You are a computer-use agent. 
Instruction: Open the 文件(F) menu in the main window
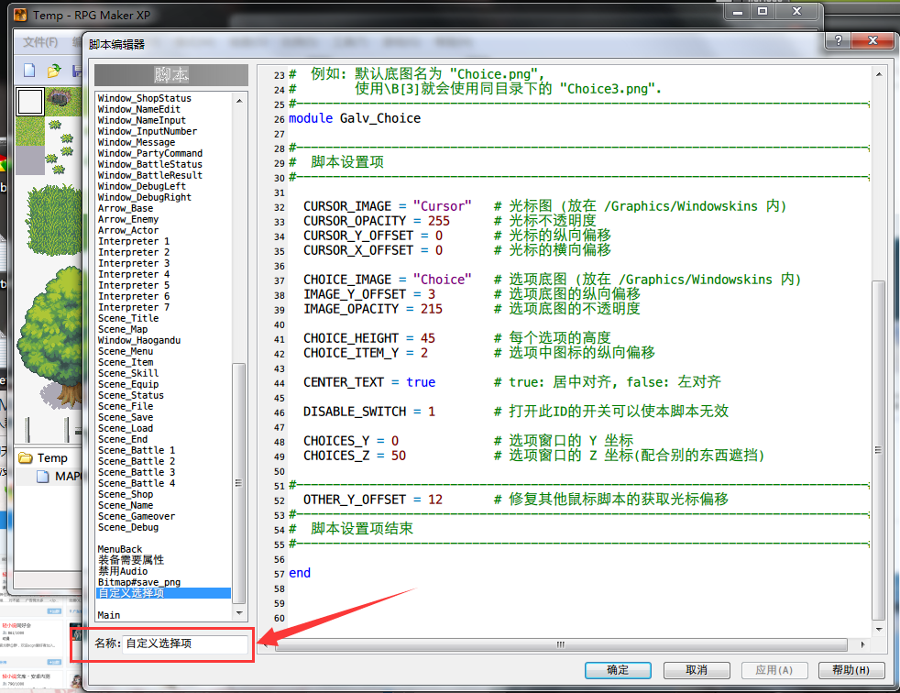pos(40,42)
